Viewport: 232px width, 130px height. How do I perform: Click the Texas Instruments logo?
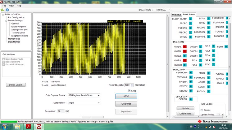(213, 121)
